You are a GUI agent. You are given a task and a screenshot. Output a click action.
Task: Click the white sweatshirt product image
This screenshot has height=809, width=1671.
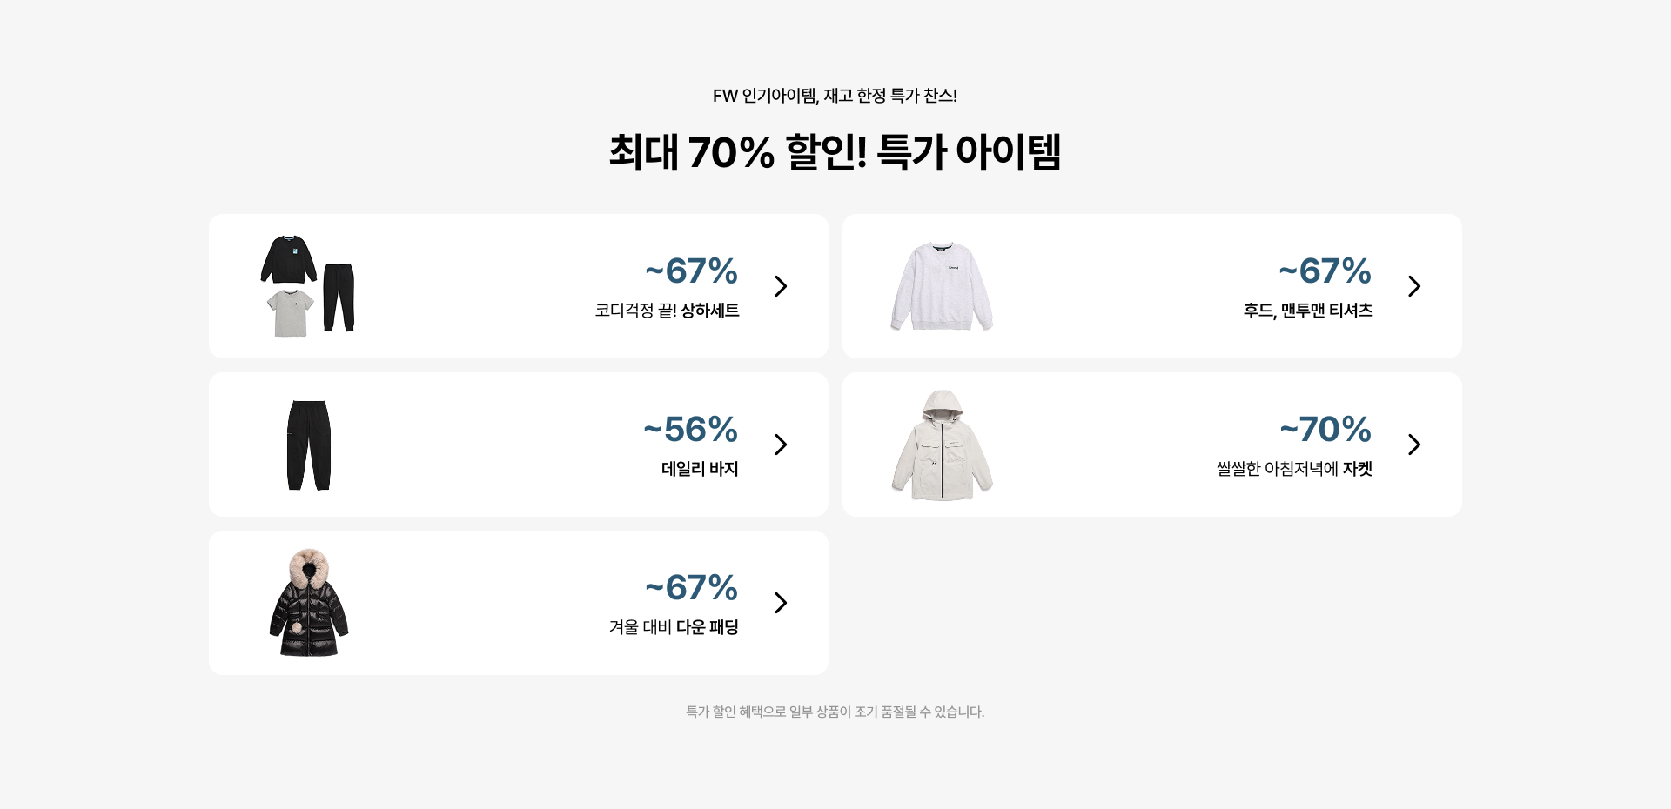(942, 286)
